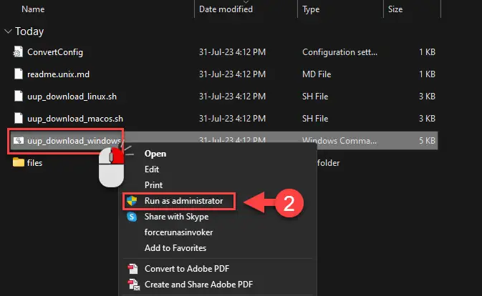
Task: Click the ConvertConfig file icon
Action: 19,51
